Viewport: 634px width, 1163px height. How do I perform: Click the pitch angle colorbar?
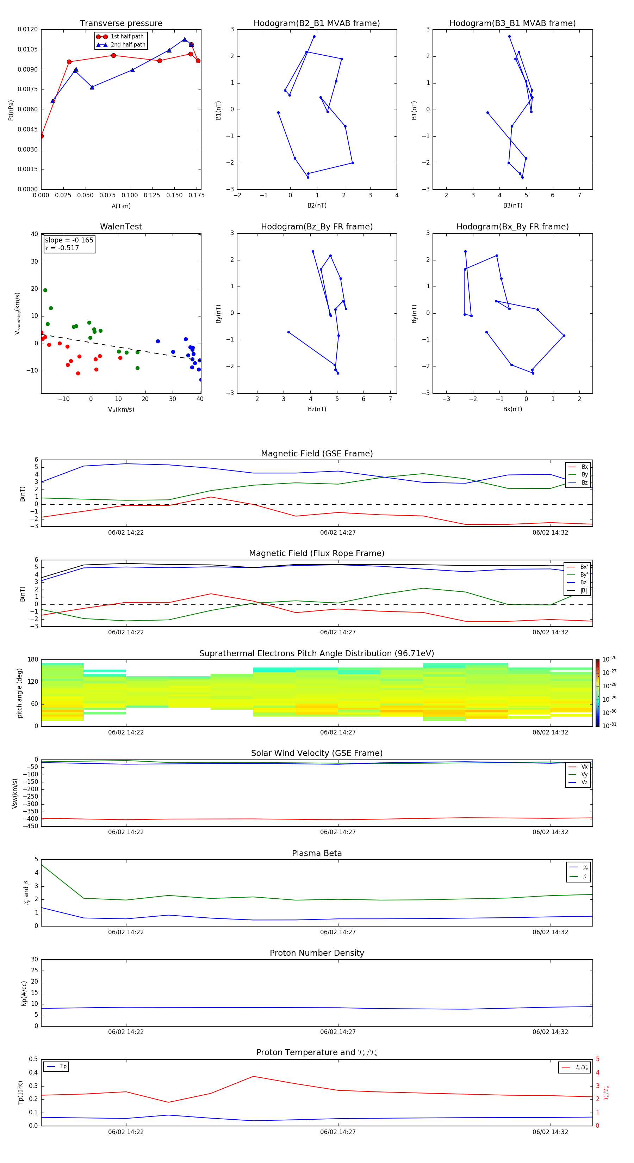[597, 693]
